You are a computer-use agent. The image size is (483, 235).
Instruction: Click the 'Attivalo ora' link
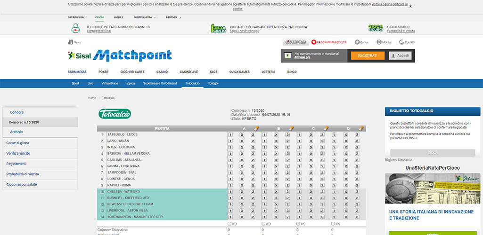[x=302, y=57]
